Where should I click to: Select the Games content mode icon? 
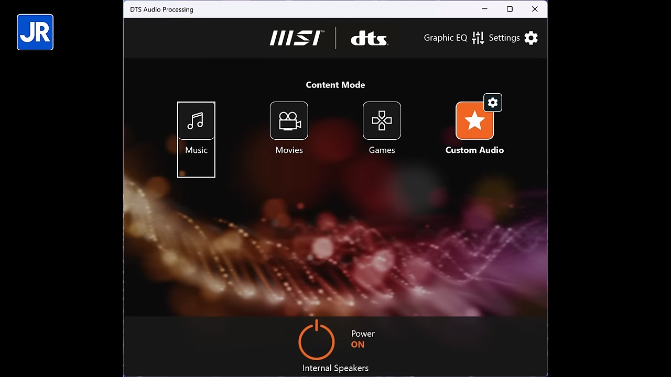[382, 121]
